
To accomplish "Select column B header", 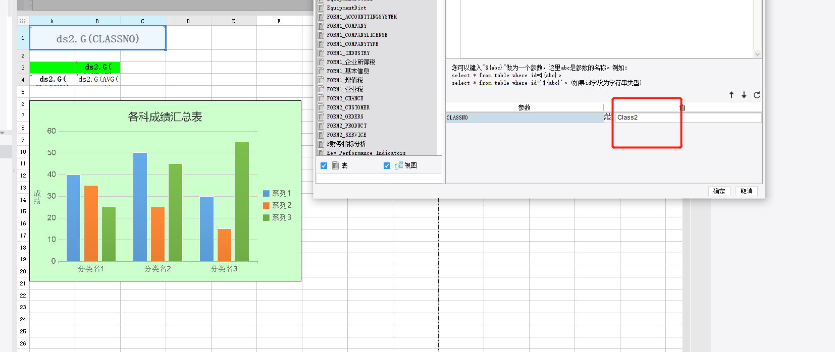I will 97,21.
